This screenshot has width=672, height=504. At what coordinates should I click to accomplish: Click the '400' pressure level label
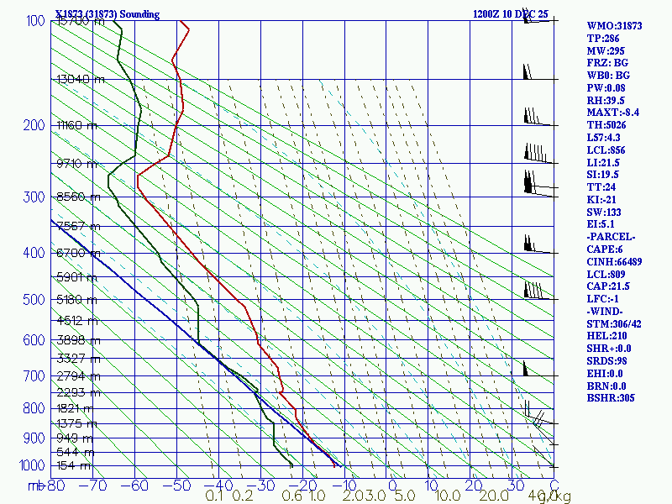click(x=34, y=253)
